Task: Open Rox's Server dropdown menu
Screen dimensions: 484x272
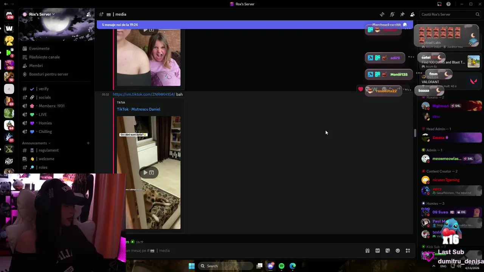Action: [42, 14]
